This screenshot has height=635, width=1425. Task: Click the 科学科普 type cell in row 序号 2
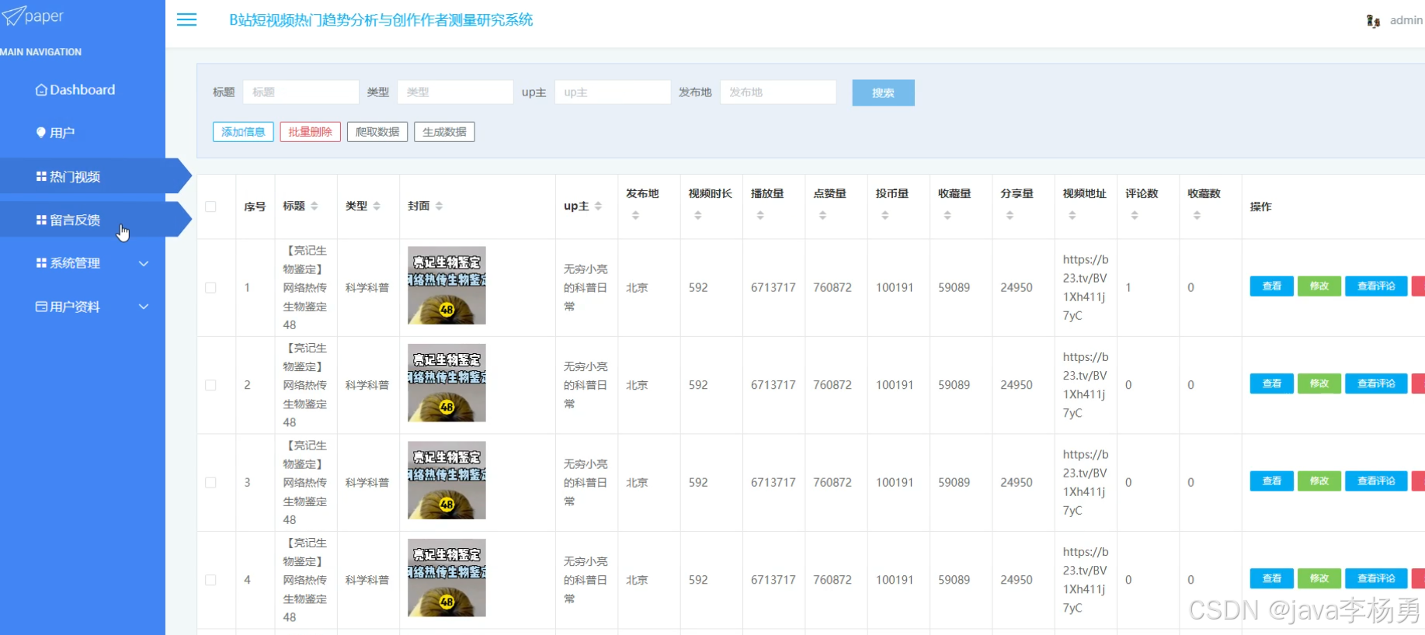(x=367, y=385)
